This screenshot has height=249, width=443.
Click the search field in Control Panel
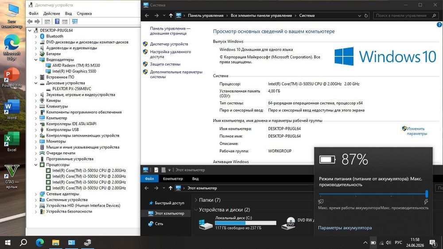point(405,16)
